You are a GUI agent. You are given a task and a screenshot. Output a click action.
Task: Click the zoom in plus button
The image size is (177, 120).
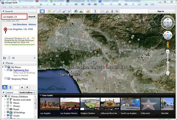pos(168,52)
